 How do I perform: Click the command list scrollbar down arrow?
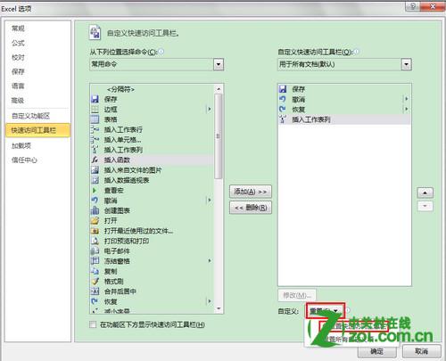point(219,308)
